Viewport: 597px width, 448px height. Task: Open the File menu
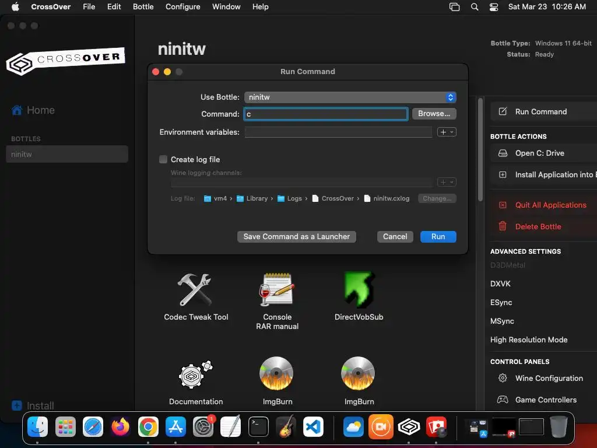pyautogui.click(x=89, y=6)
